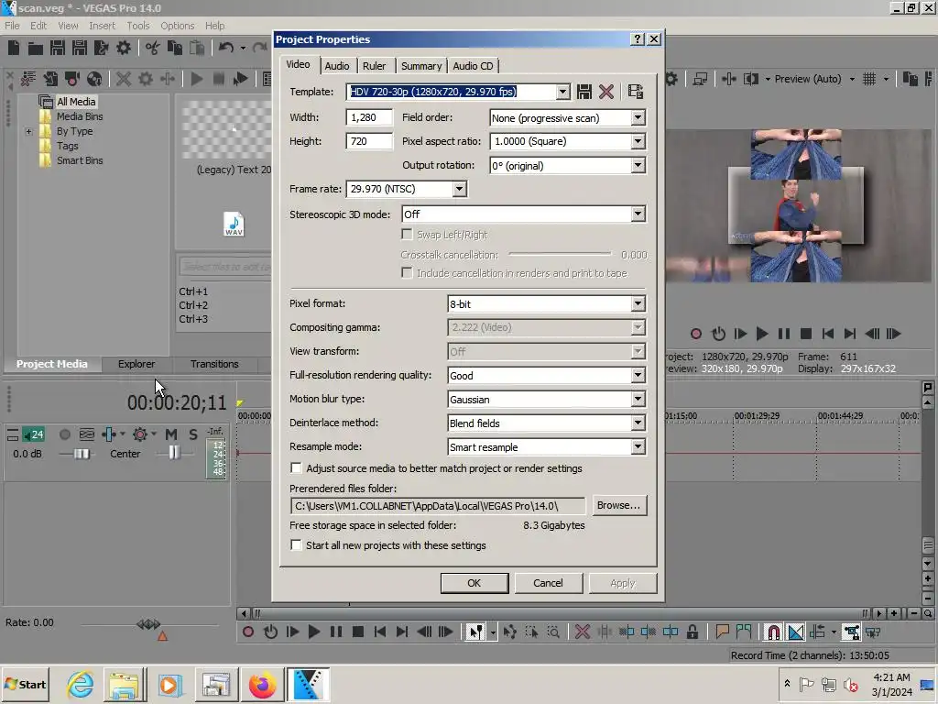
Task: Check Adjust source media to match project
Action: point(296,468)
